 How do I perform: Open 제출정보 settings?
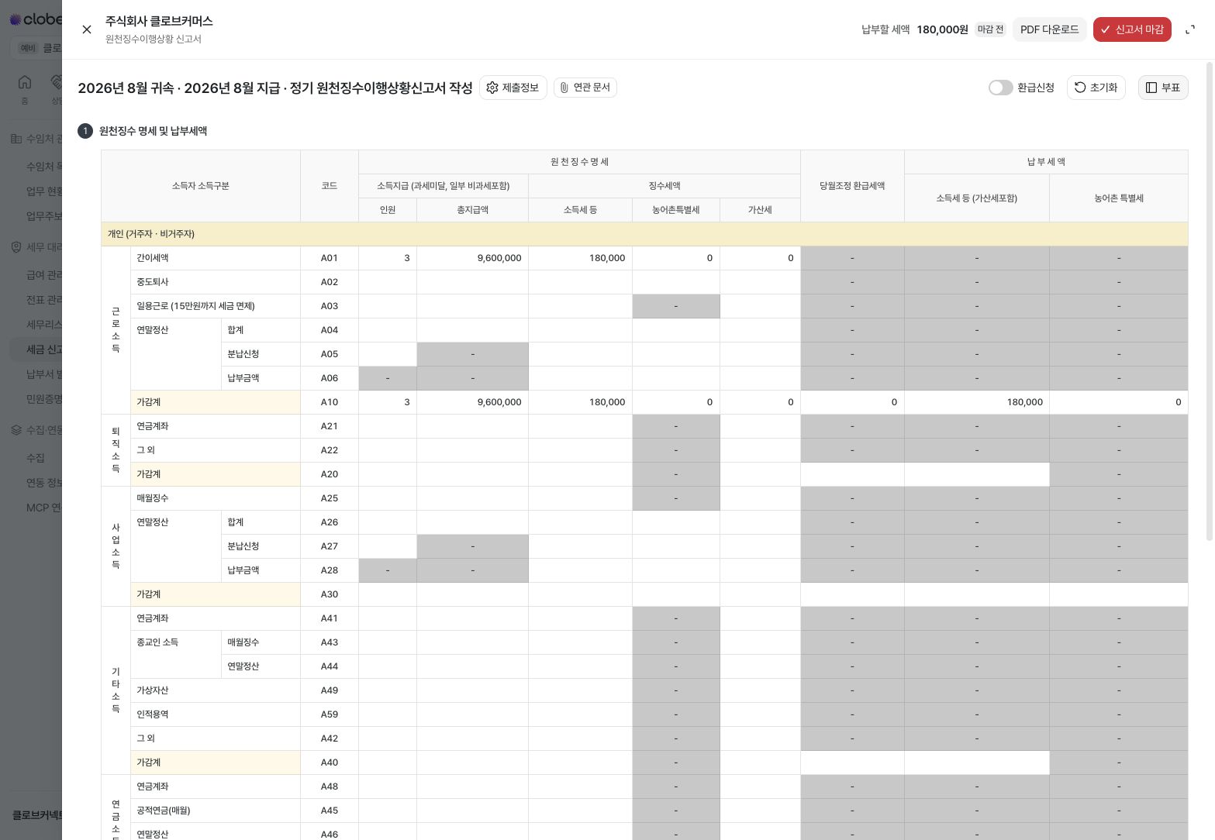tap(513, 88)
